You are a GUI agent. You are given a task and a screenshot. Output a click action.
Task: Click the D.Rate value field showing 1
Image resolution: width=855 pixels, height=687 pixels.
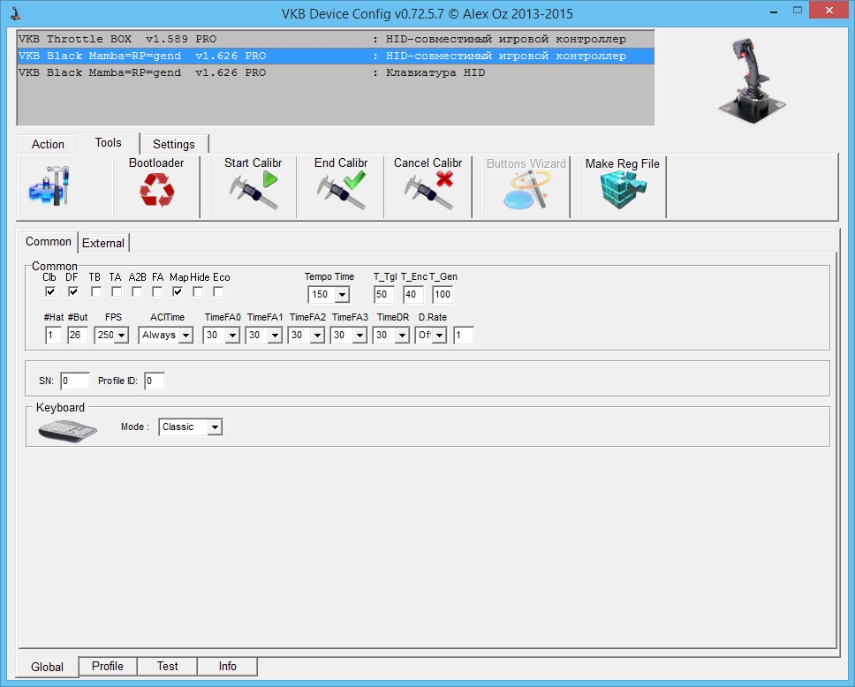(x=464, y=336)
